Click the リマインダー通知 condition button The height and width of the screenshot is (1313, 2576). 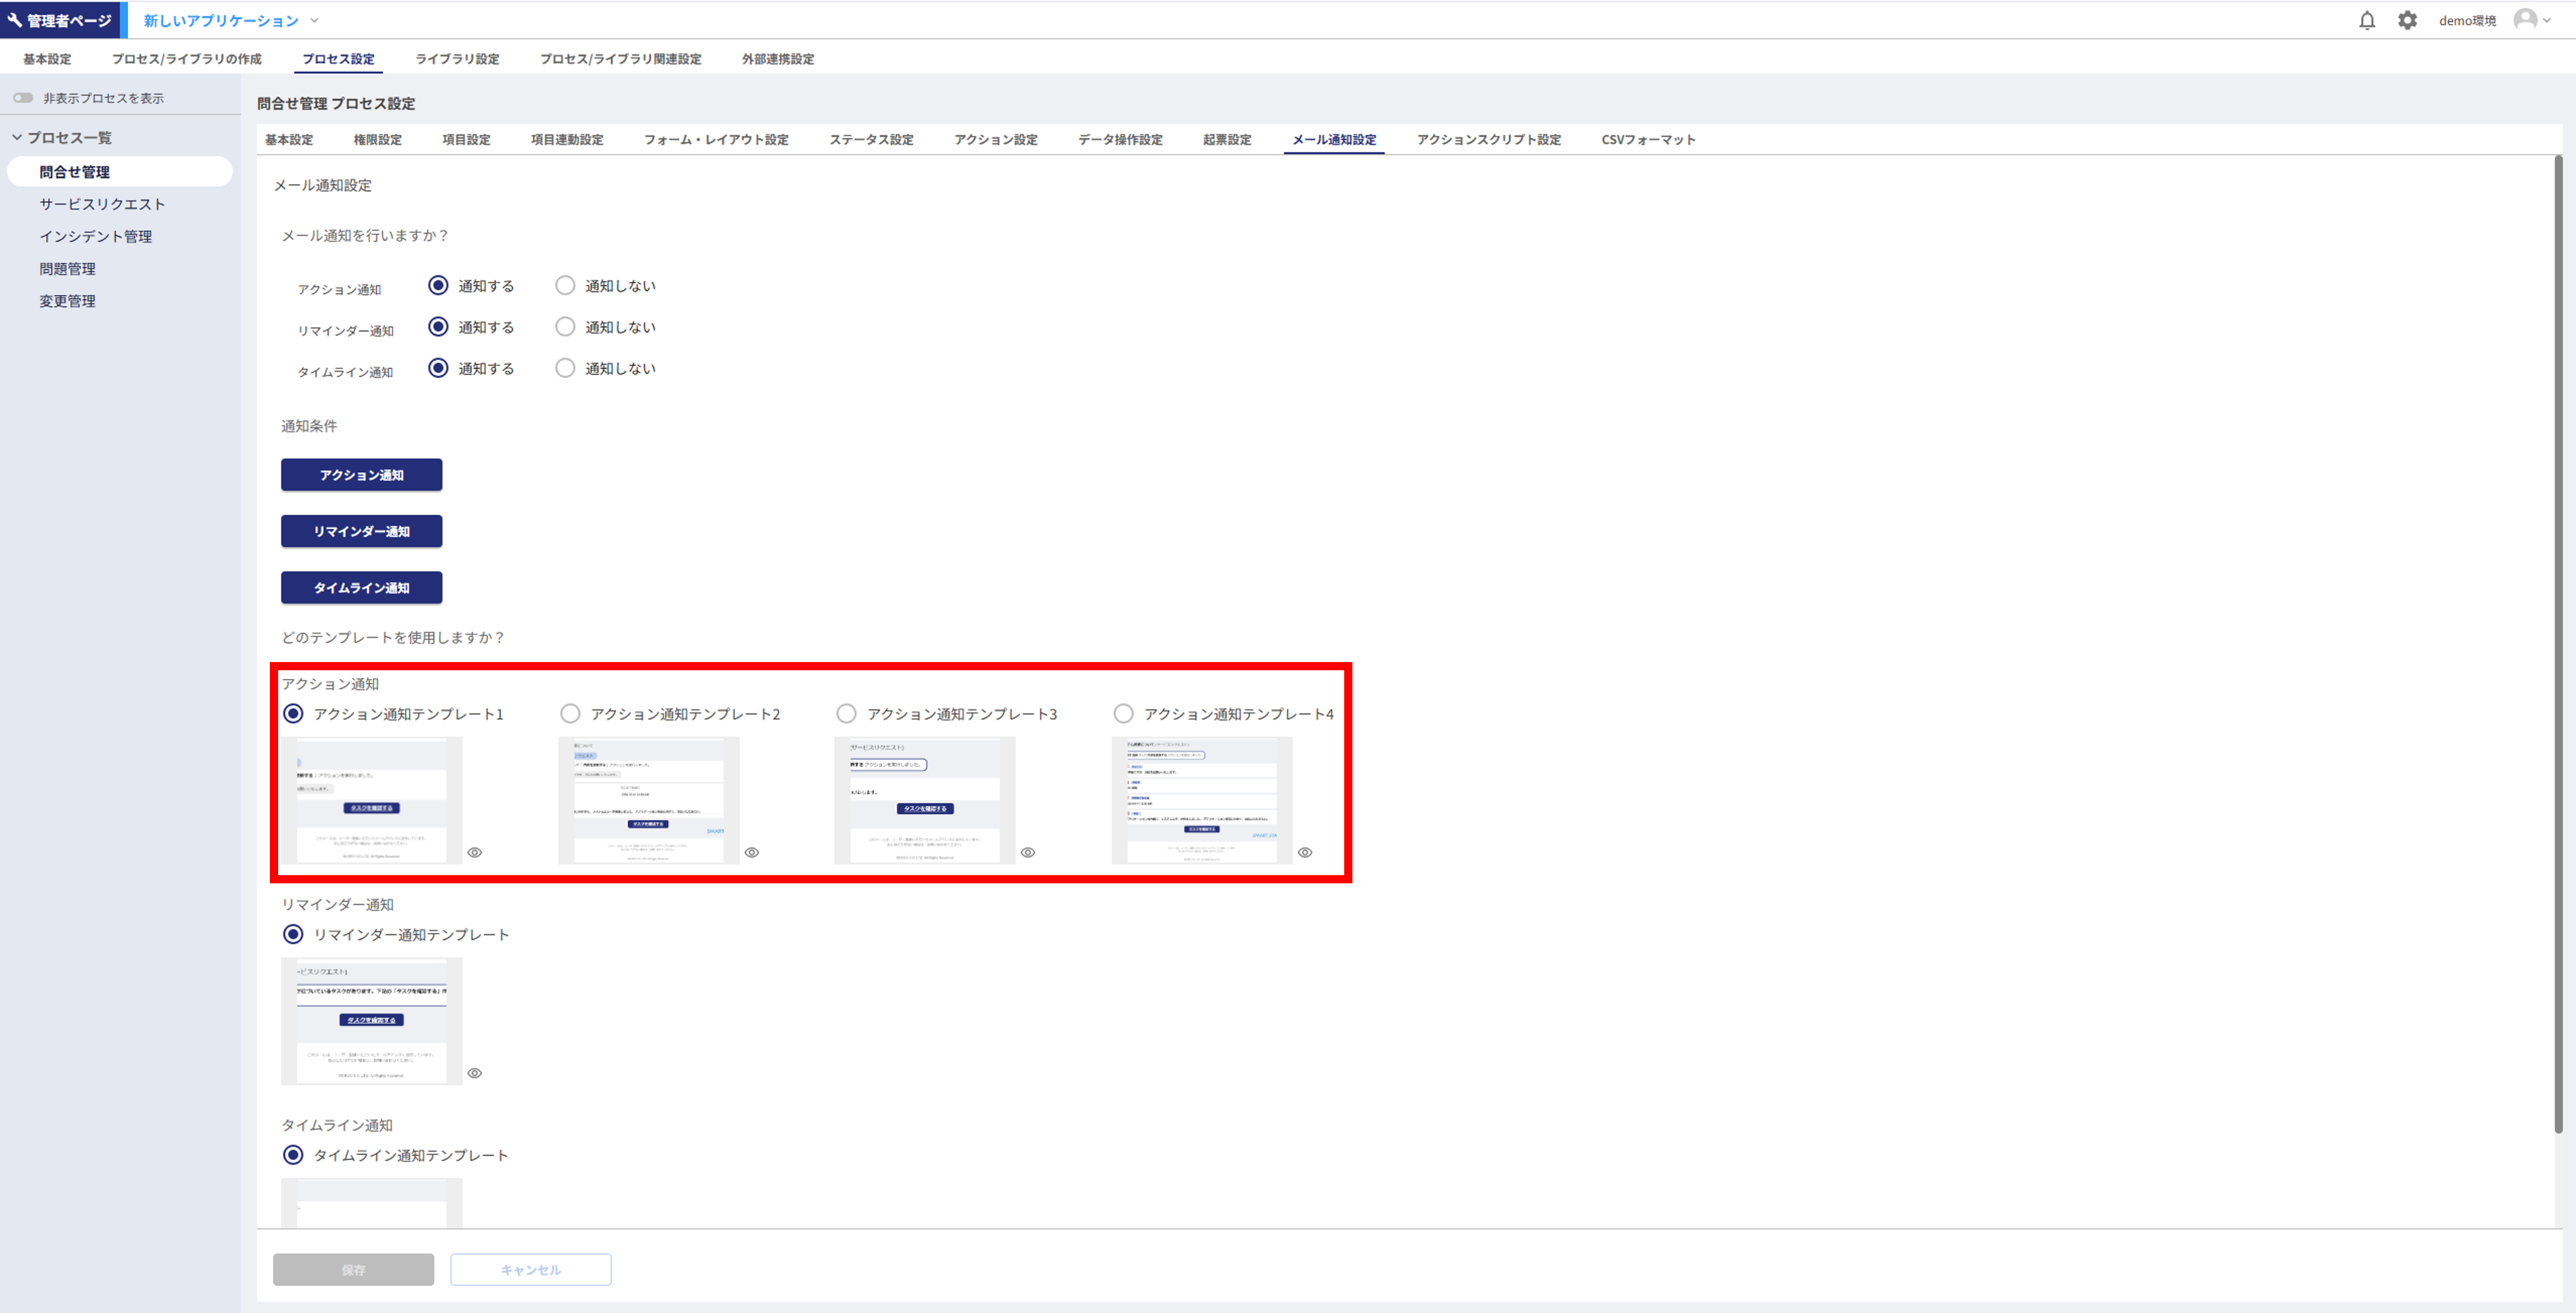(361, 531)
